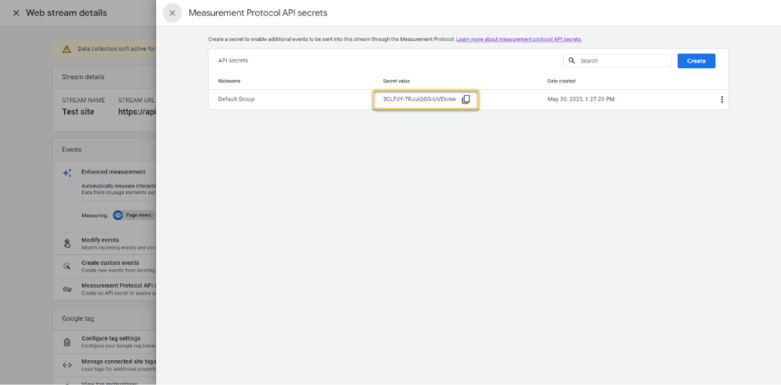Click the Configure tag settings icon

pos(68,342)
